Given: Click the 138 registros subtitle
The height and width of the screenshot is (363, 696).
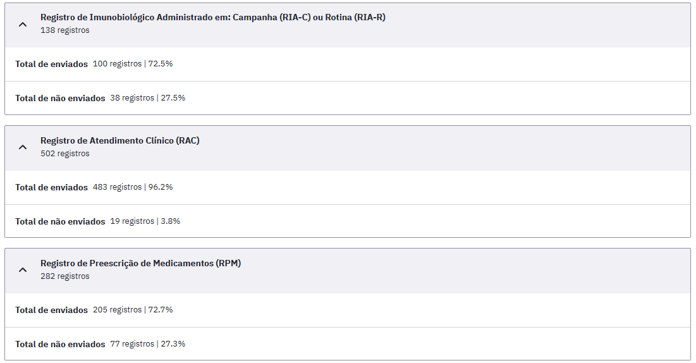Looking at the screenshot, I should pyautogui.click(x=65, y=30).
